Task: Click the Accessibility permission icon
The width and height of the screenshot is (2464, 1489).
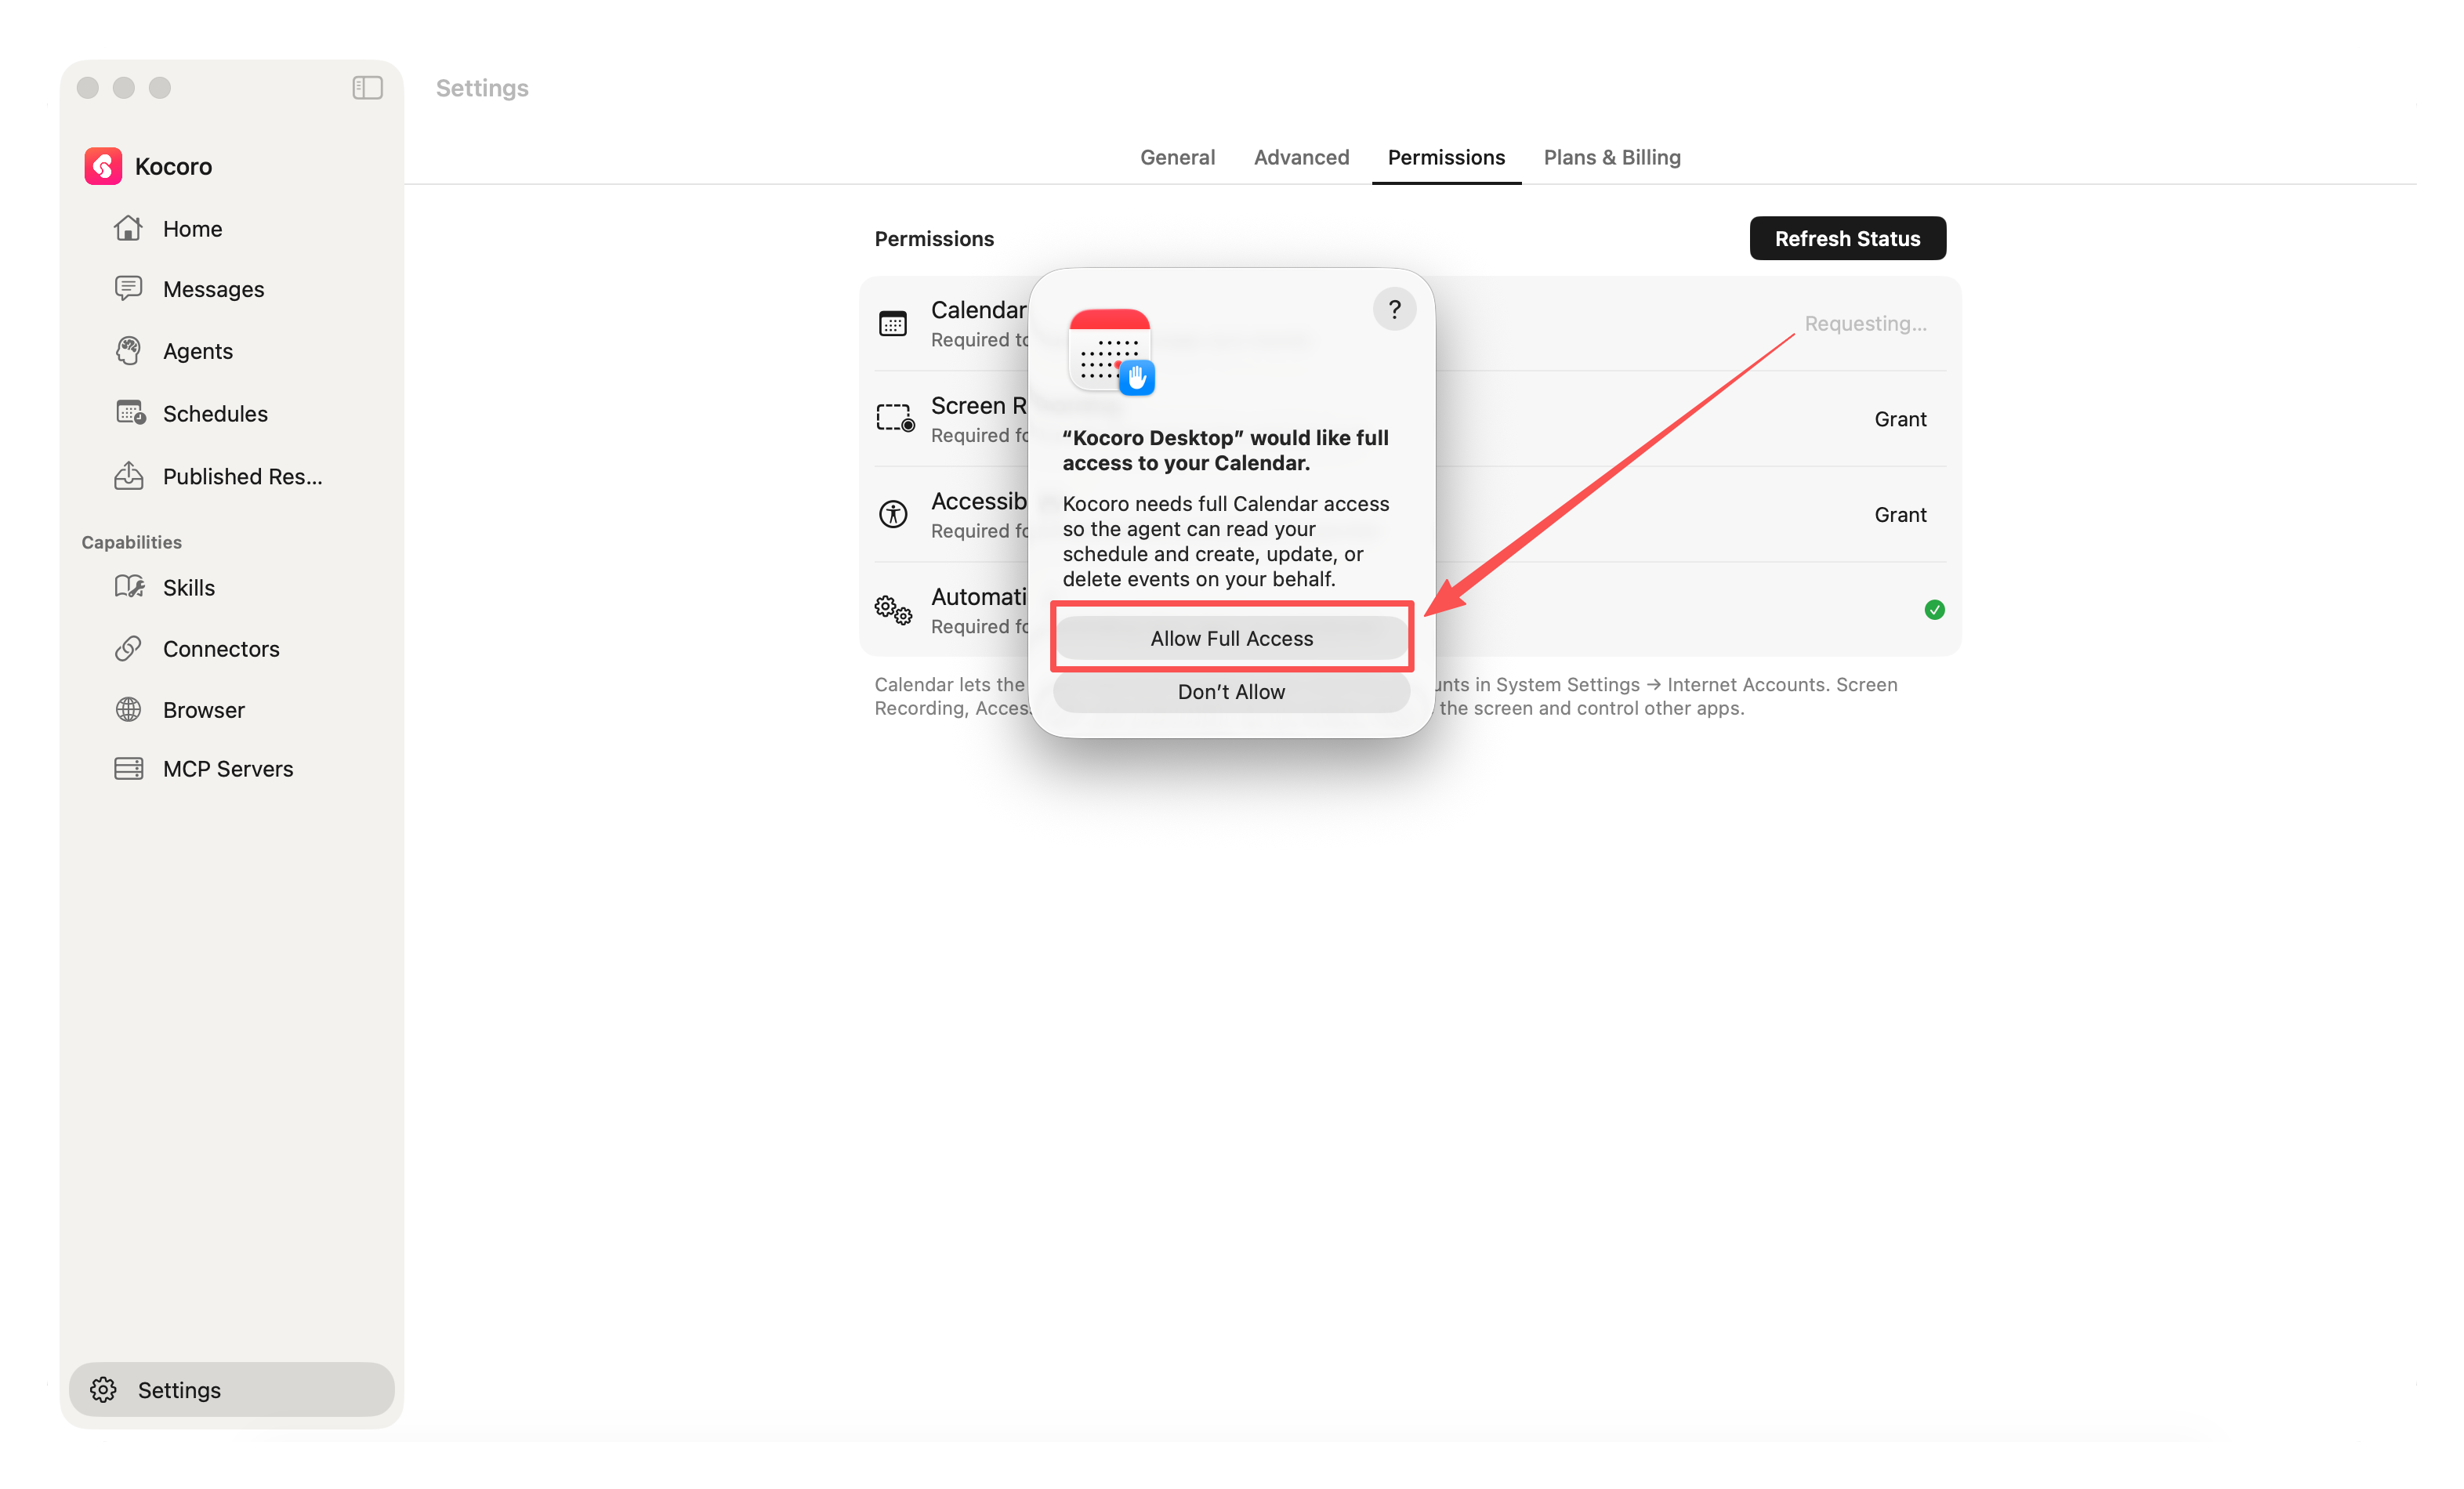Action: coord(893,514)
